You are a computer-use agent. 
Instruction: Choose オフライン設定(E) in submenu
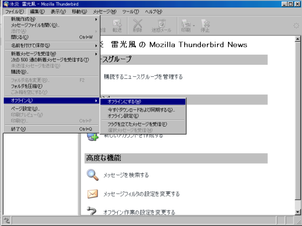pyautogui.click(x=143, y=116)
